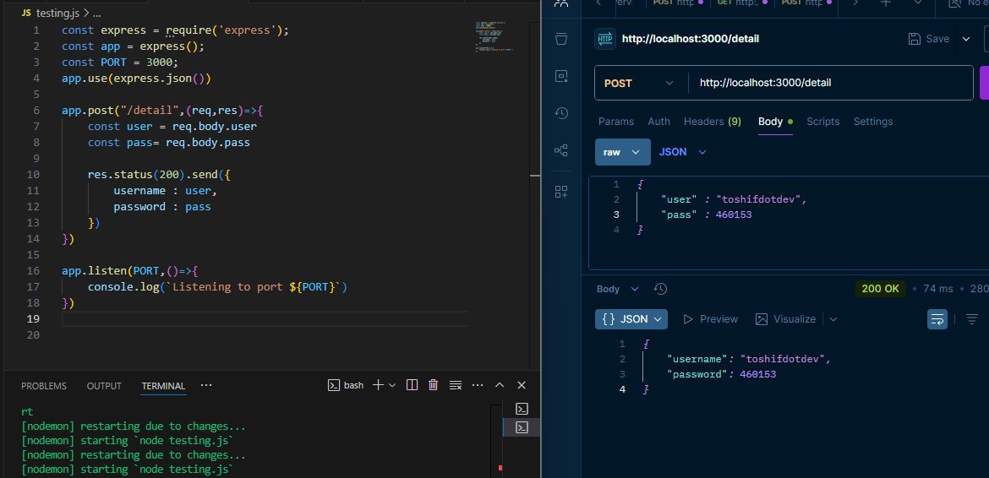The image size is (989, 478).
Task: Switch to the PROBLEMS panel tab
Action: tap(43, 386)
